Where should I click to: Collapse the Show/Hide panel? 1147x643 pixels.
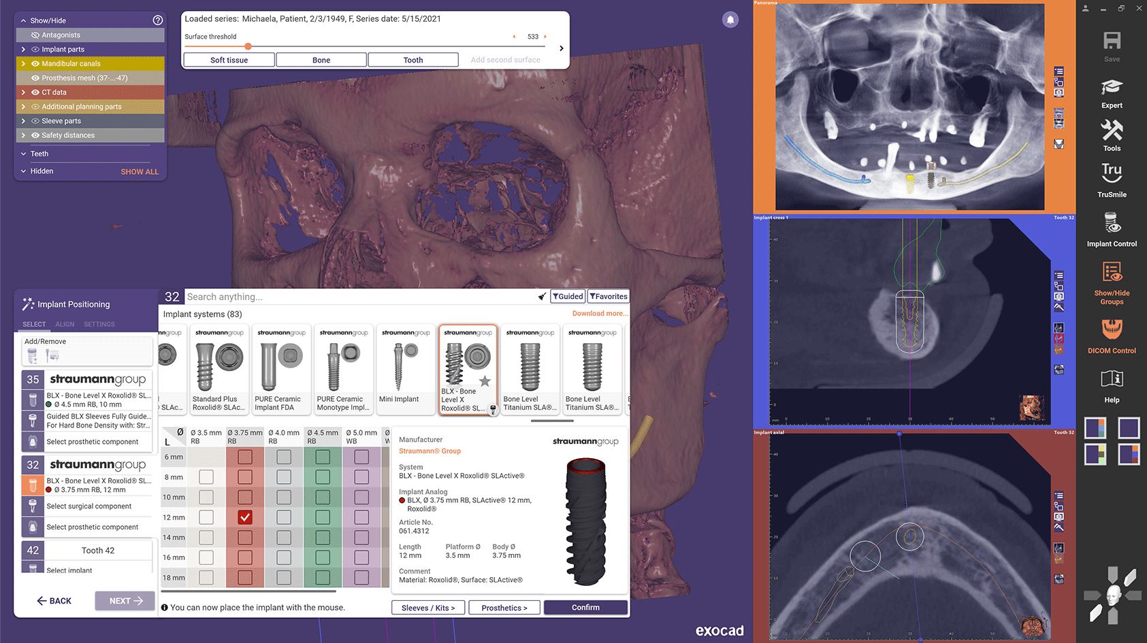(x=24, y=21)
